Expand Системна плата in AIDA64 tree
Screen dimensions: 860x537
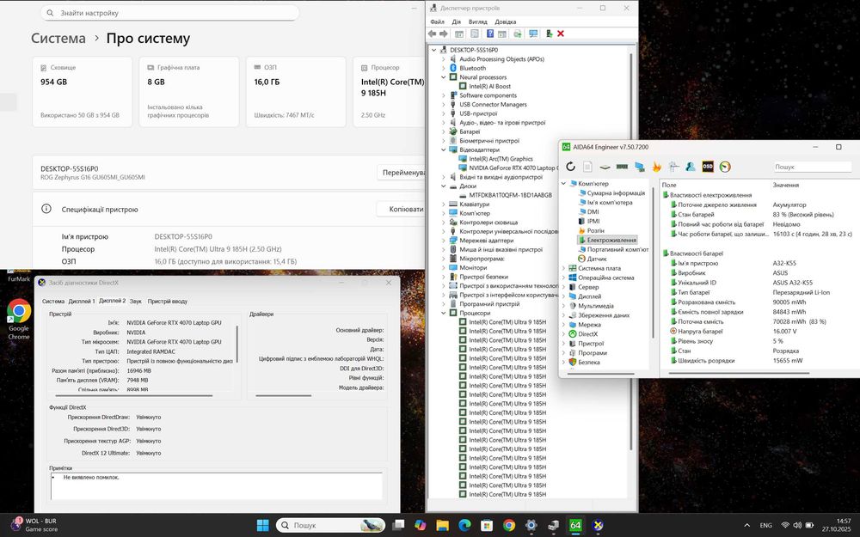tap(563, 268)
